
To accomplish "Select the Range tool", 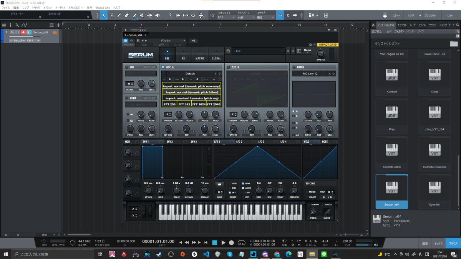I will [111, 15].
